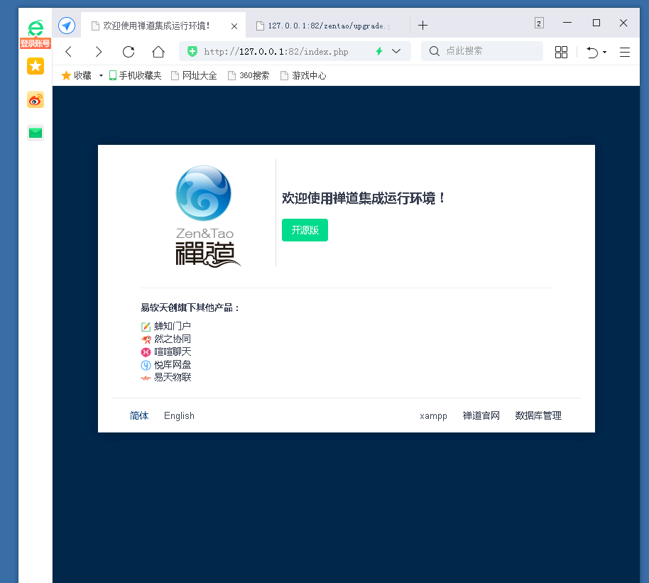Expand the arrow beside the undo icon
The width and height of the screenshot is (649, 583).
[x=604, y=52]
